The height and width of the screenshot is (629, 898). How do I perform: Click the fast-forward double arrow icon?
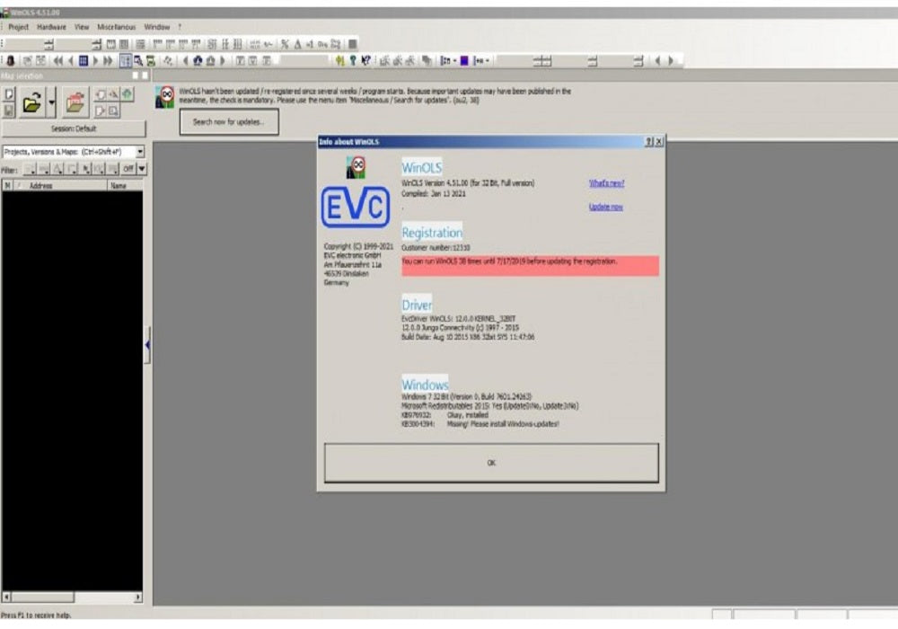point(109,61)
